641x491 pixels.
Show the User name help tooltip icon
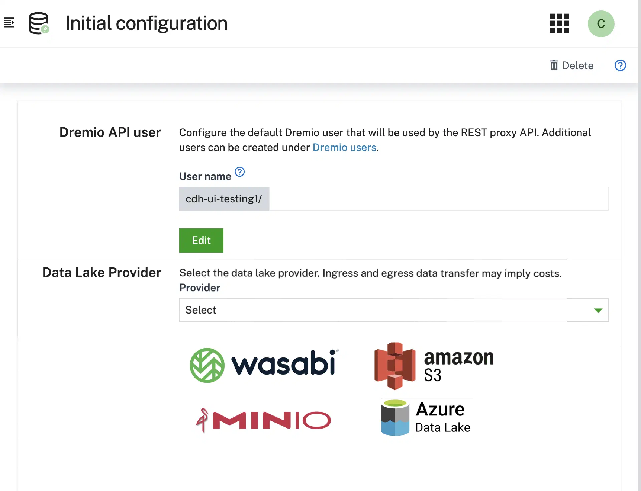(240, 172)
